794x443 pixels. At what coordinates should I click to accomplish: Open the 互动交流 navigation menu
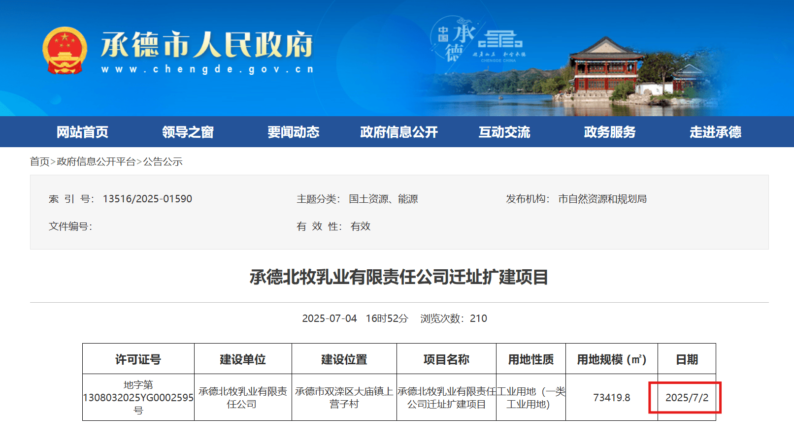coord(504,132)
